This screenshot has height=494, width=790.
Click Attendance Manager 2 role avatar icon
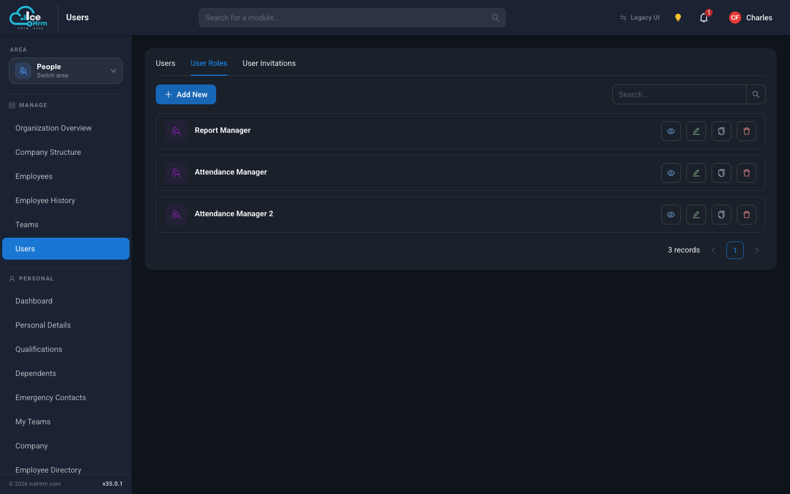pos(176,215)
